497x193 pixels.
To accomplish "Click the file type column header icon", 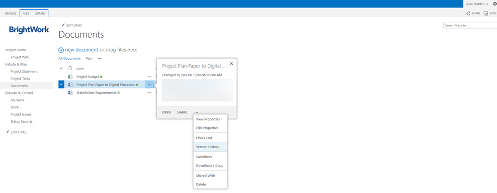I will coord(71,68).
